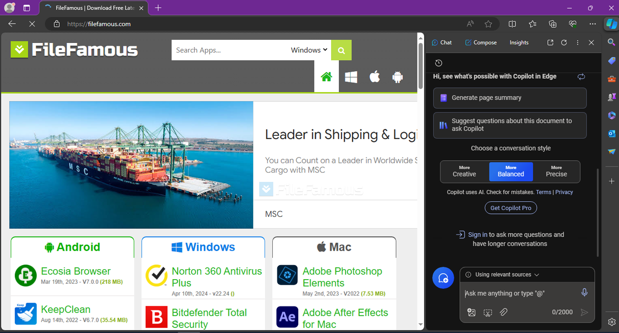
Task: Toggle the Copilot sidebar icon
Action: pos(612,24)
